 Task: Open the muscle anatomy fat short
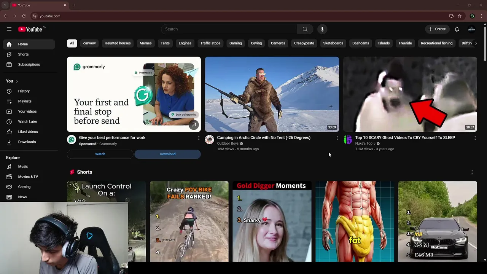pos(355,221)
